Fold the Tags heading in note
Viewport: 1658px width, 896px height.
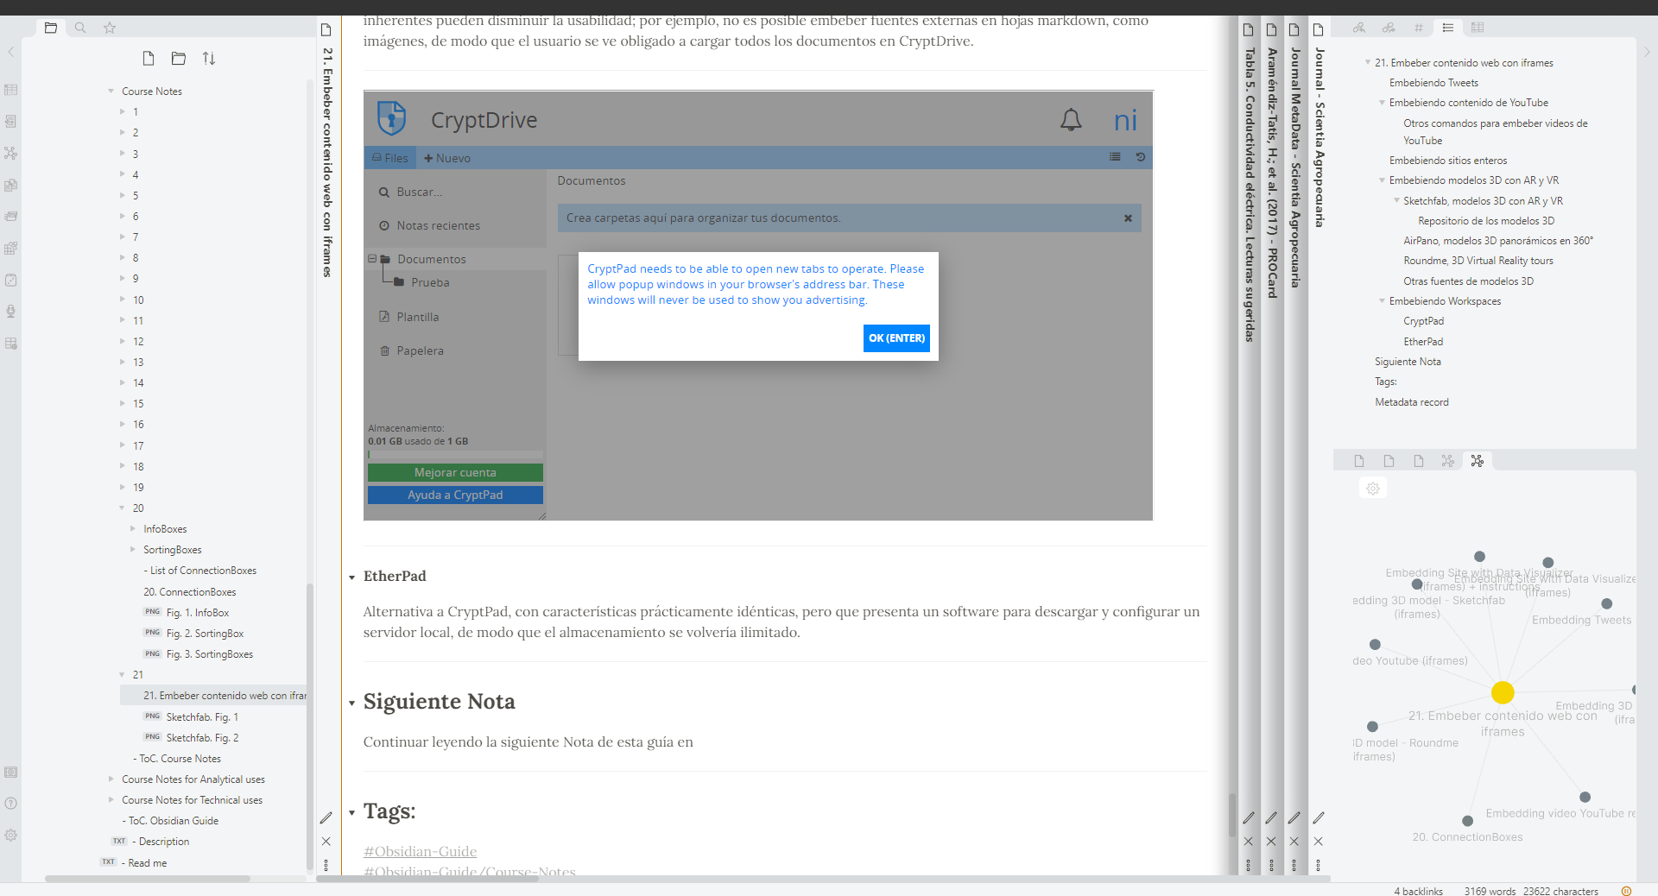tap(352, 813)
